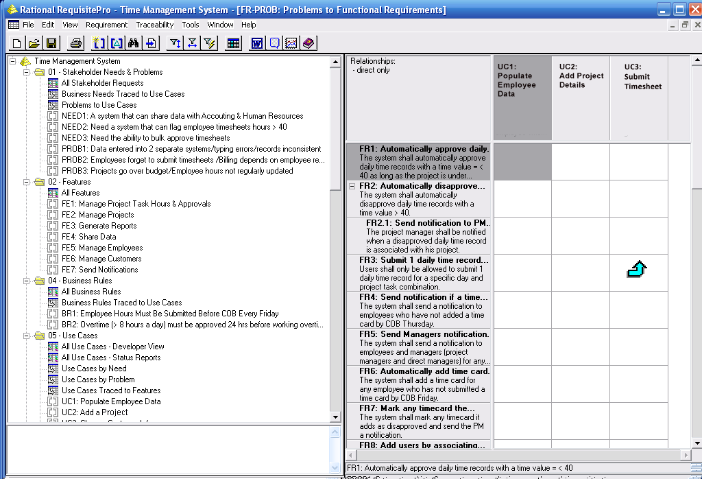The width and height of the screenshot is (702, 479).
Task: Select All Stakeholder Requests view
Action: pyautogui.click(x=103, y=83)
